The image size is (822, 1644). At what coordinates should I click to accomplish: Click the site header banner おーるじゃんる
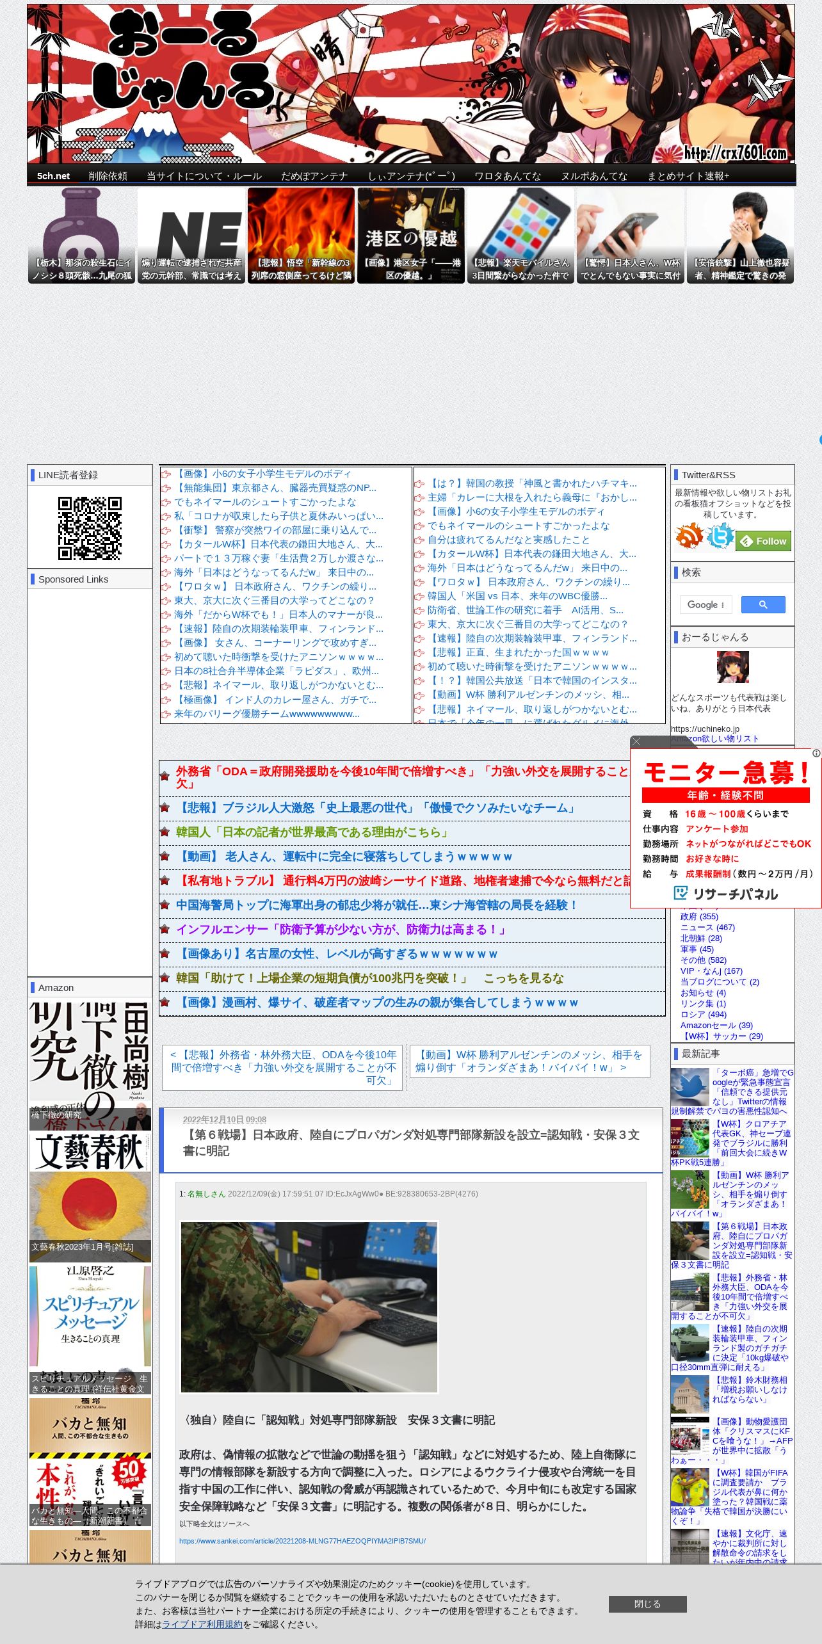click(x=411, y=84)
